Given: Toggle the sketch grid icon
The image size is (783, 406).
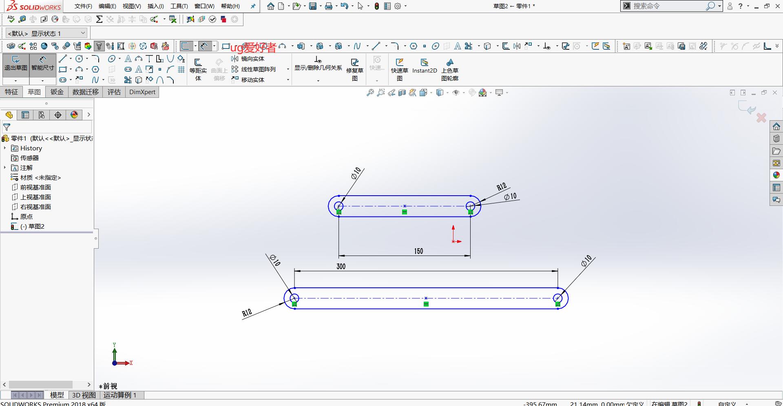Looking at the screenshot, I should pos(181,69).
